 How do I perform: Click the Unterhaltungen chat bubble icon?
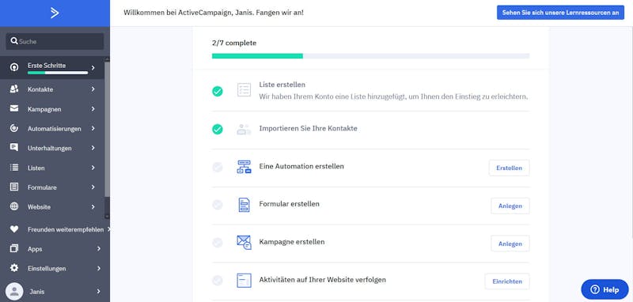(x=14, y=148)
